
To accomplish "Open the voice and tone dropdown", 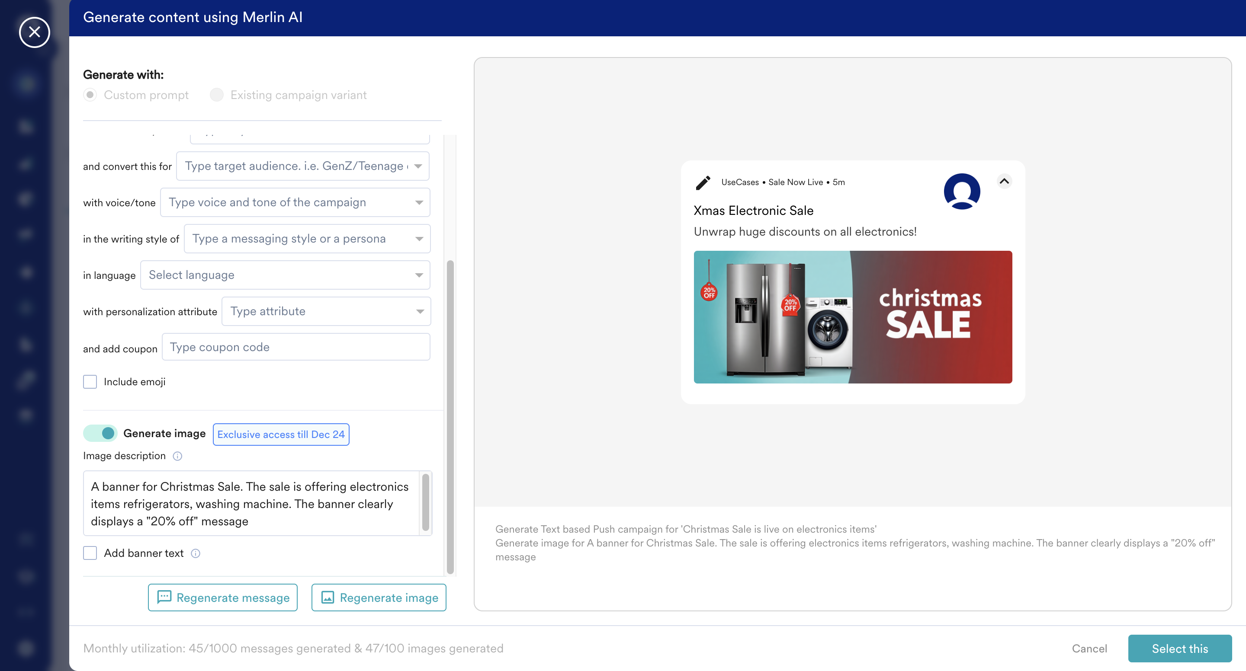I will [295, 202].
